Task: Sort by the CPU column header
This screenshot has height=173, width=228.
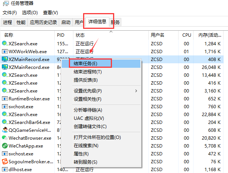Action: pyautogui.click(x=186, y=35)
